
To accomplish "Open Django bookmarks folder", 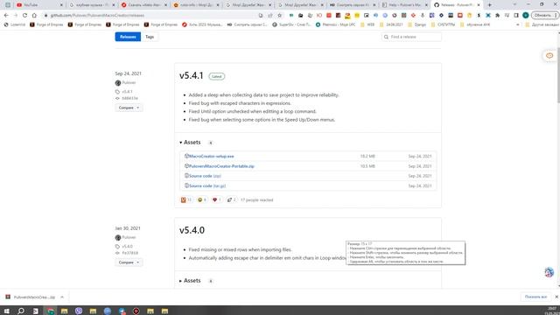I will coord(416,24).
